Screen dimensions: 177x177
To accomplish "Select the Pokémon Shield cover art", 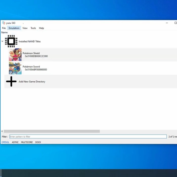I will pos(15,55).
